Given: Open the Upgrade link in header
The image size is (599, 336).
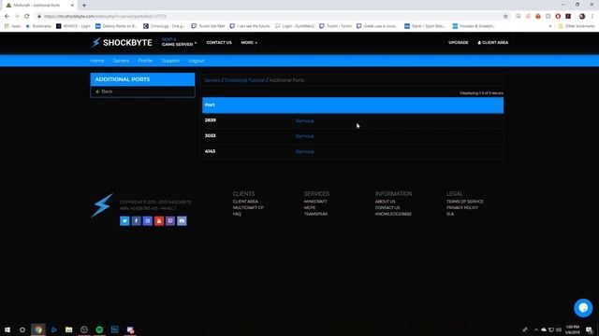Looking at the screenshot, I should [459, 43].
